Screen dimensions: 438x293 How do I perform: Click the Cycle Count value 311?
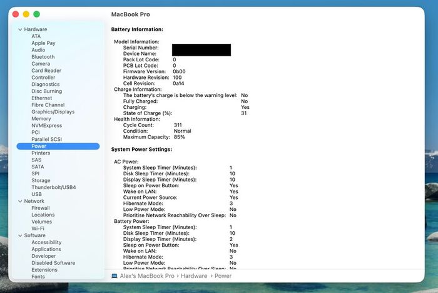pyautogui.click(x=178, y=125)
